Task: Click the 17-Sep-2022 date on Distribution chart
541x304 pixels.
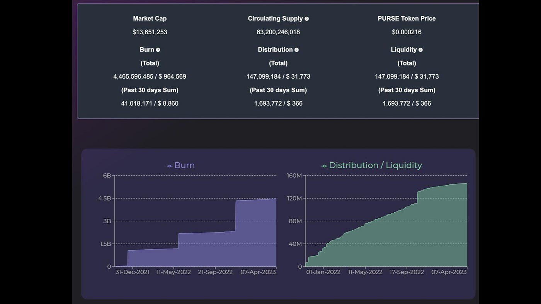Action: tap(406, 272)
